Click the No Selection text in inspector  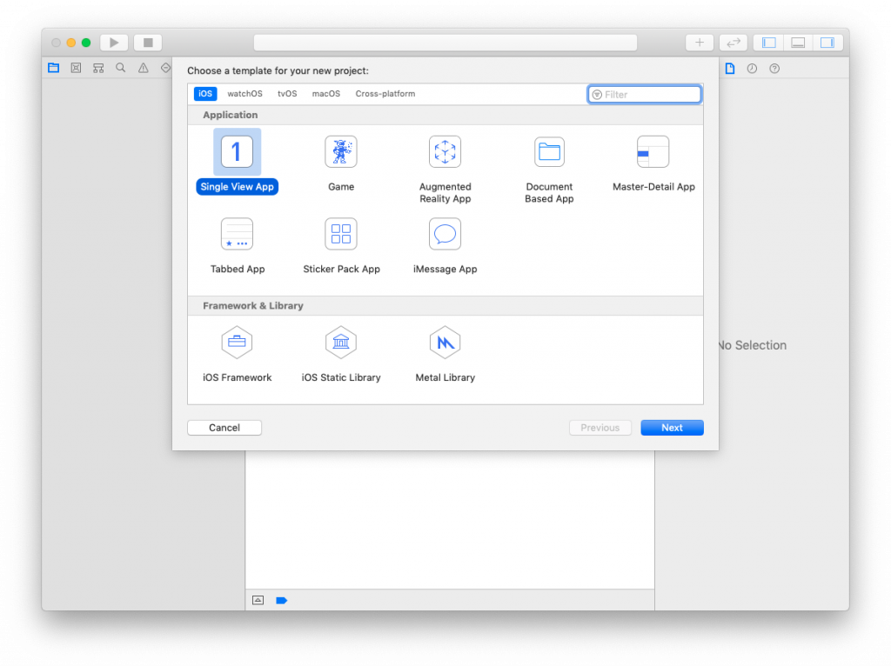point(753,345)
